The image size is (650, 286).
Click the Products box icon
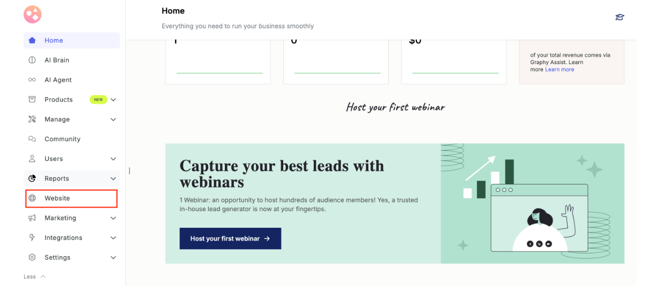[x=32, y=99]
